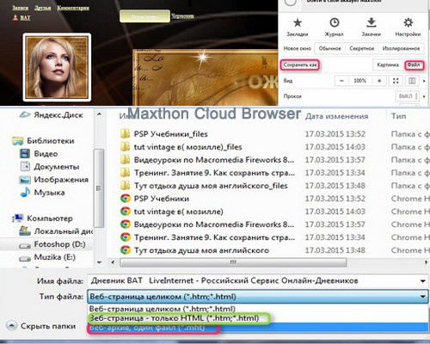Screen dimensions: 430x344
Task: Open the Тип файла combo box
Action: 258,297
